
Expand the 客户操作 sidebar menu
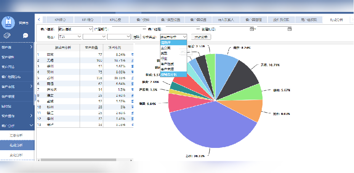(31, 116)
